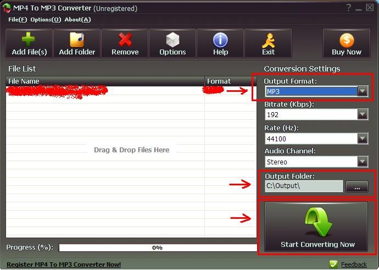Open Help via blue info icon
This screenshot has width=379, height=270.
point(220,40)
